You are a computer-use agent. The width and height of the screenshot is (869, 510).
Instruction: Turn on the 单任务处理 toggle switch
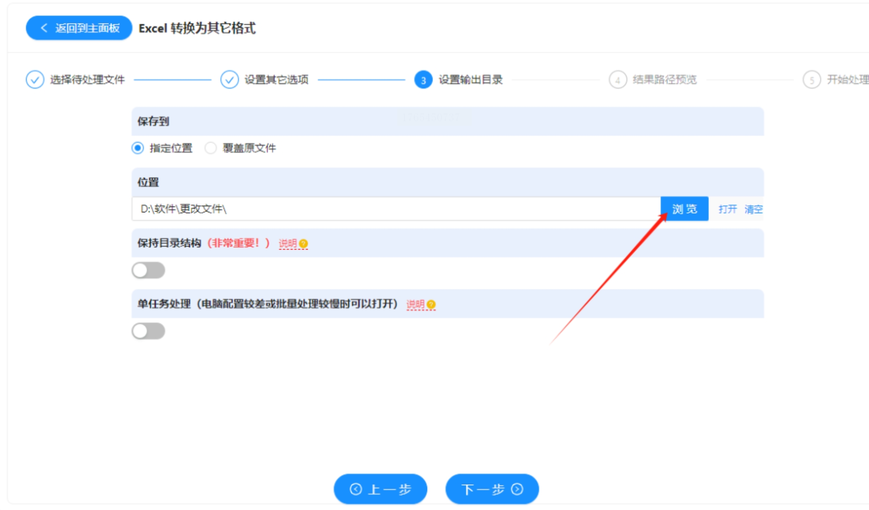148,331
